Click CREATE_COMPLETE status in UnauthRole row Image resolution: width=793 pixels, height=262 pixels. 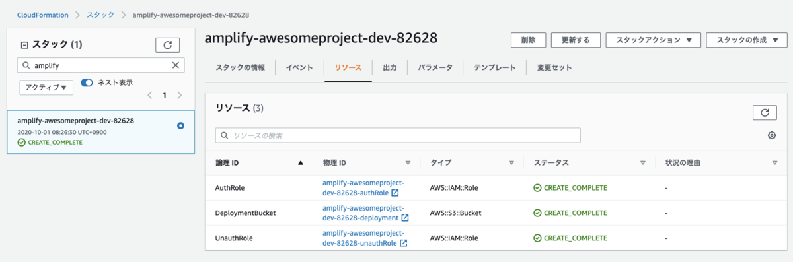coord(570,238)
